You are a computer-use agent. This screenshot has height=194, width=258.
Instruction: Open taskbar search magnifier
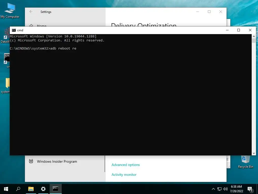pos(18,189)
